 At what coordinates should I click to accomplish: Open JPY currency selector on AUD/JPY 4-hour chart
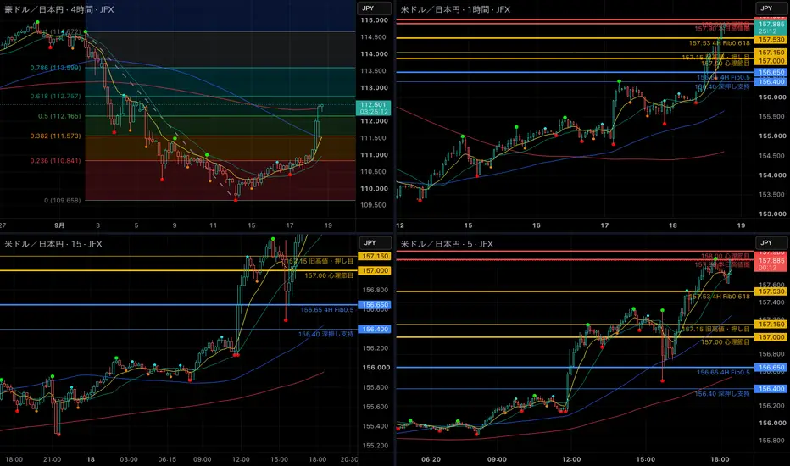pyautogui.click(x=374, y=8)
